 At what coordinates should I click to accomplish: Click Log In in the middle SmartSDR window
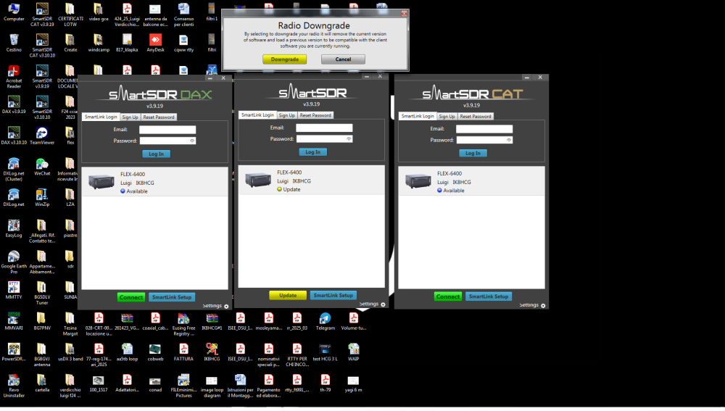coord(312,151)
